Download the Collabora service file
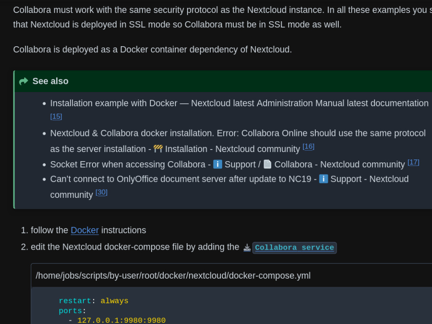Image resolution: width=432 pixels, height=324 pixels. pos(294,248)
